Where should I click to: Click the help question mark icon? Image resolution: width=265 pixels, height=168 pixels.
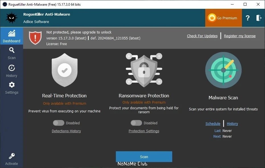coord(248,18)
